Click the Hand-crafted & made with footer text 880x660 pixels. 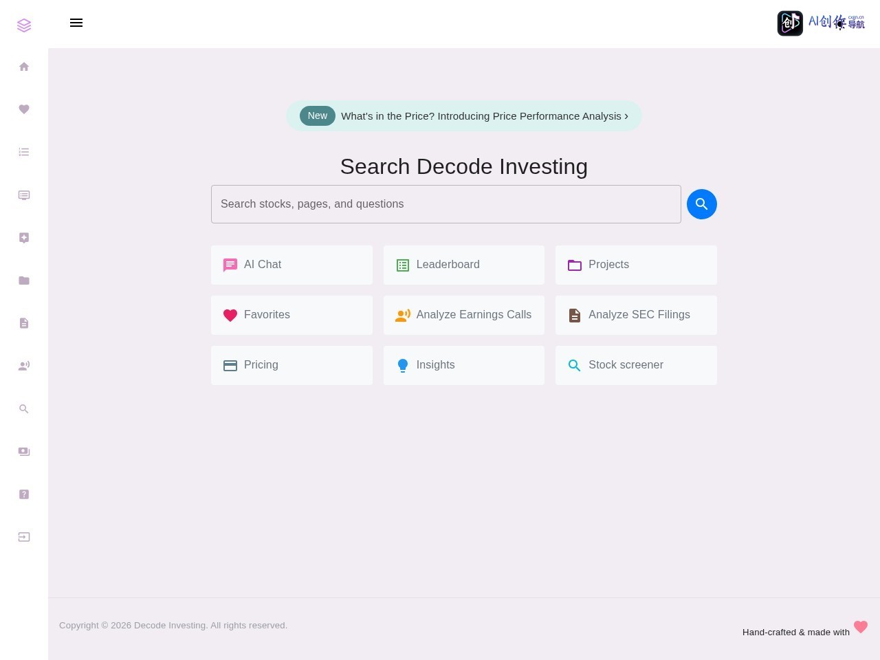pos(796,632)
